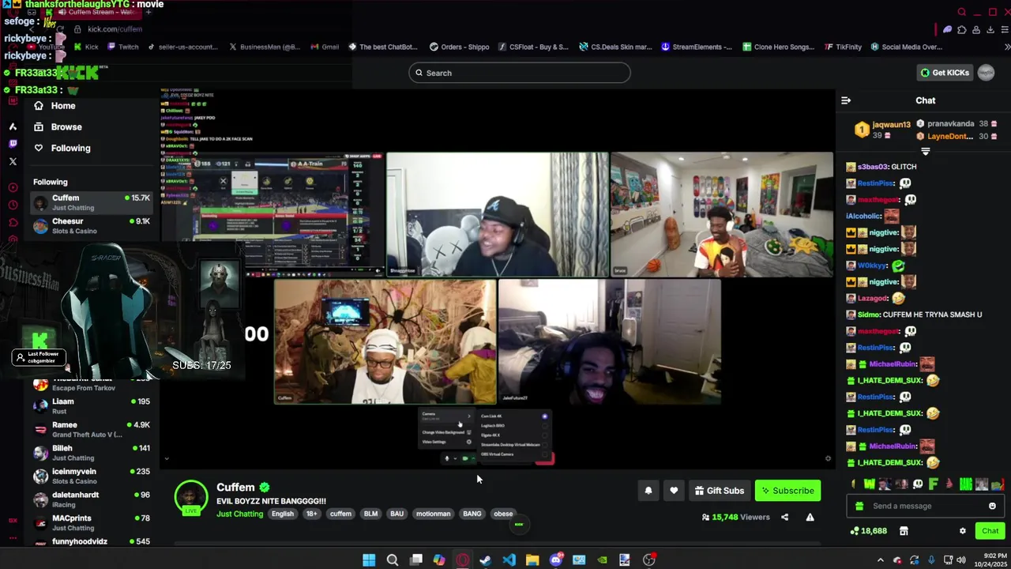Open daletanhardt's iRacing stream
The image size is (1011, 569).
pos(92,499)
